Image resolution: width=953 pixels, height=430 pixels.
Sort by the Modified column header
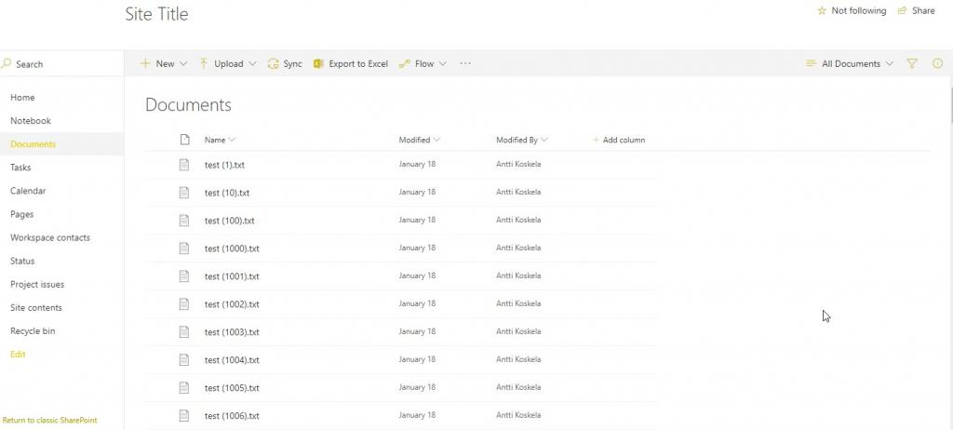(415, 141)
